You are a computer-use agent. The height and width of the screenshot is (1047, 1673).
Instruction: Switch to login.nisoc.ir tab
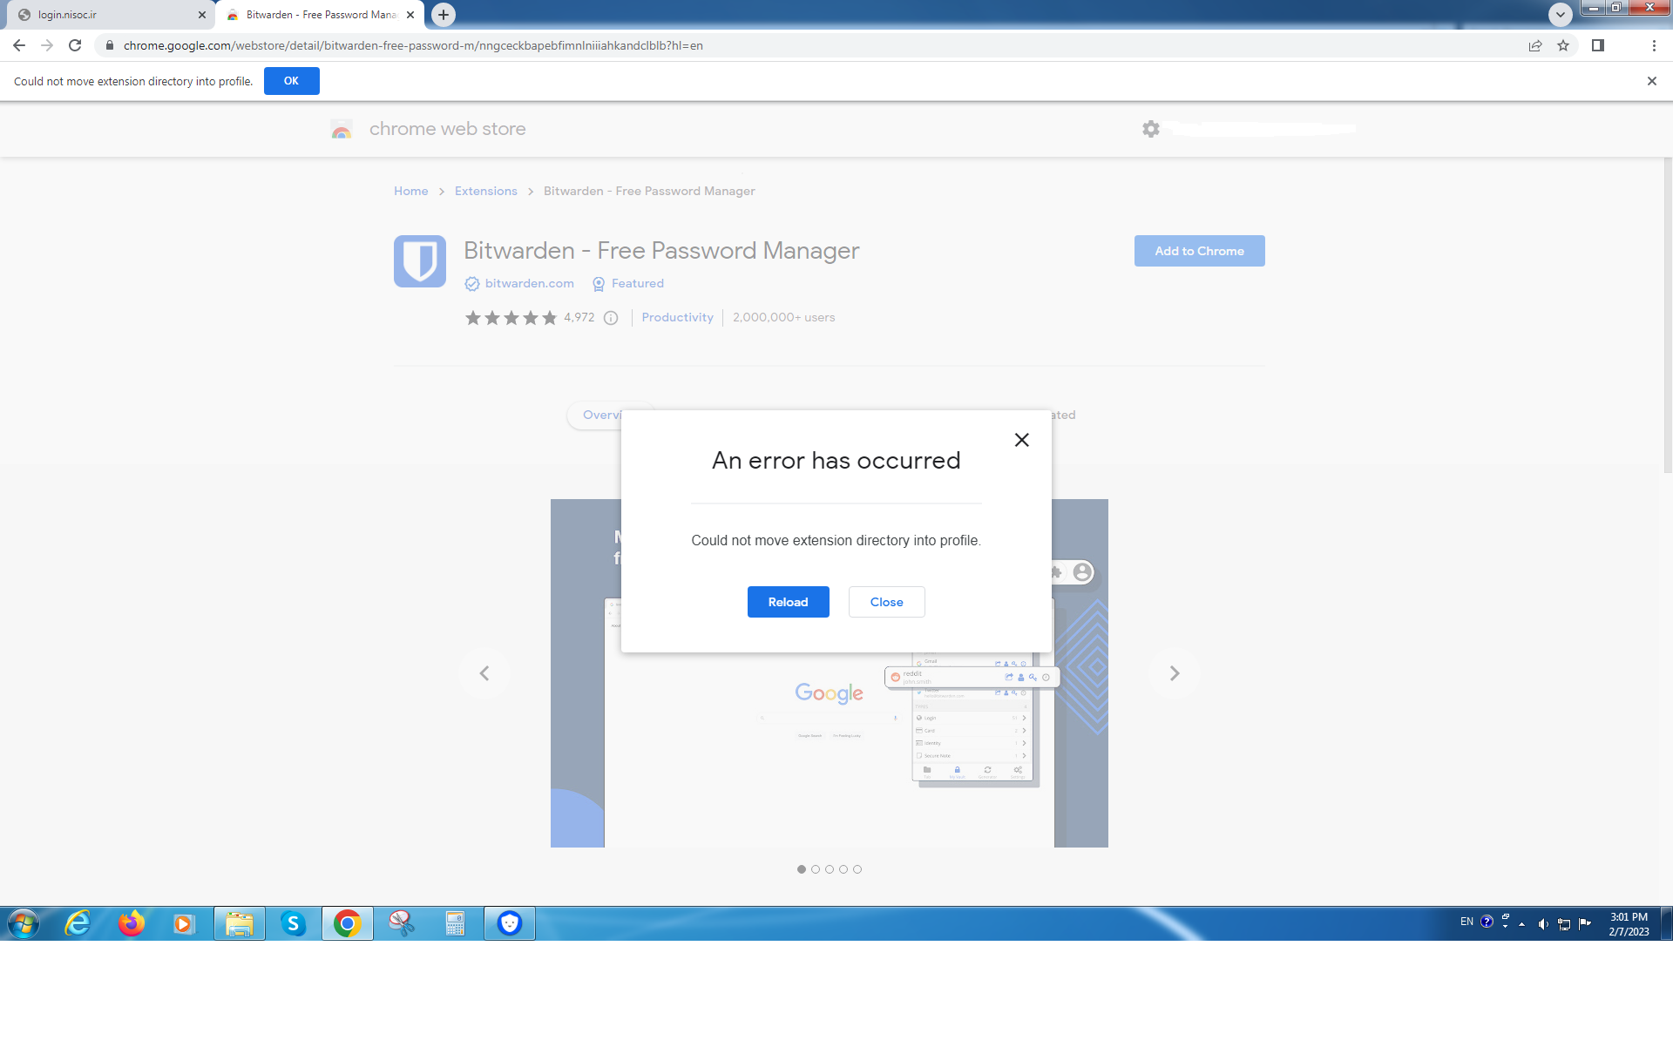click(x=105, y=15)
